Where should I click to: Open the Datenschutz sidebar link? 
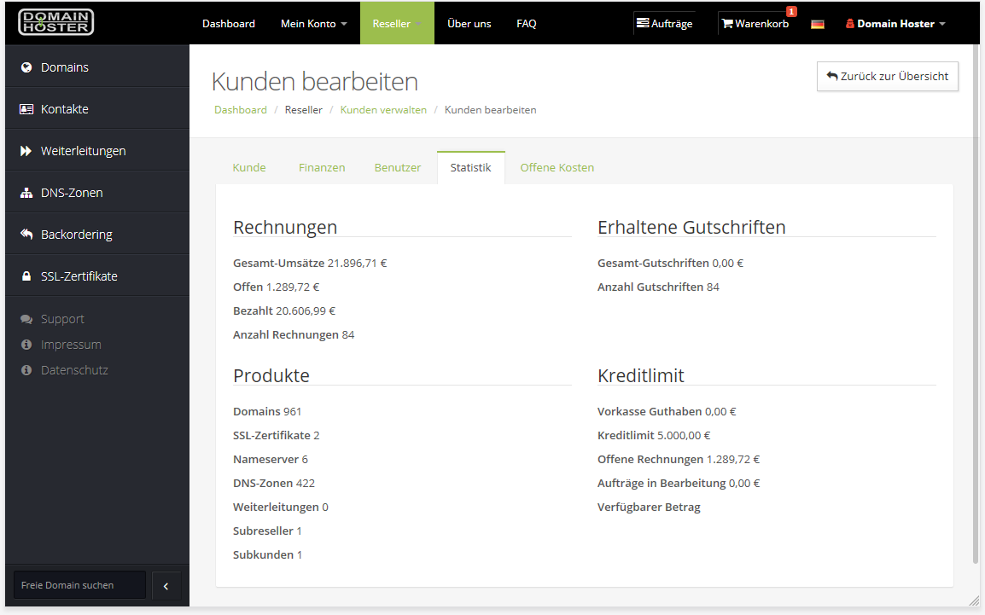[x=74, y=370]
